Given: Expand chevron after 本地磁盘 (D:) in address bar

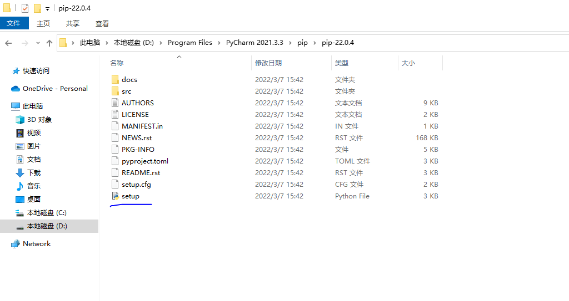Looking at the screenshot, I should (x=161, y=43).
